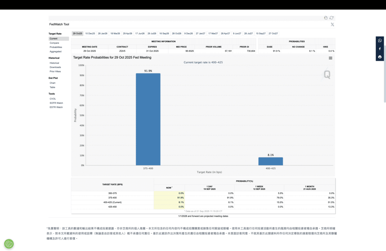386x251 pixels.
Task: Refresh the FedWatch tool data
Action: coord(331,18)
